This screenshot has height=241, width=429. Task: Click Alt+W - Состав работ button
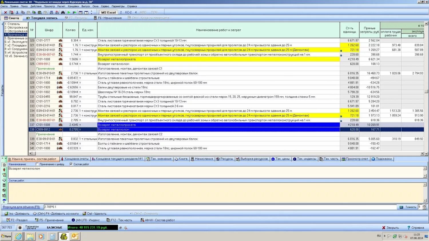click(158, 220)
